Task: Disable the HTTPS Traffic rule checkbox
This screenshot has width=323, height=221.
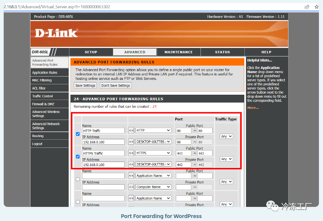Action: (x=78, y=157)
